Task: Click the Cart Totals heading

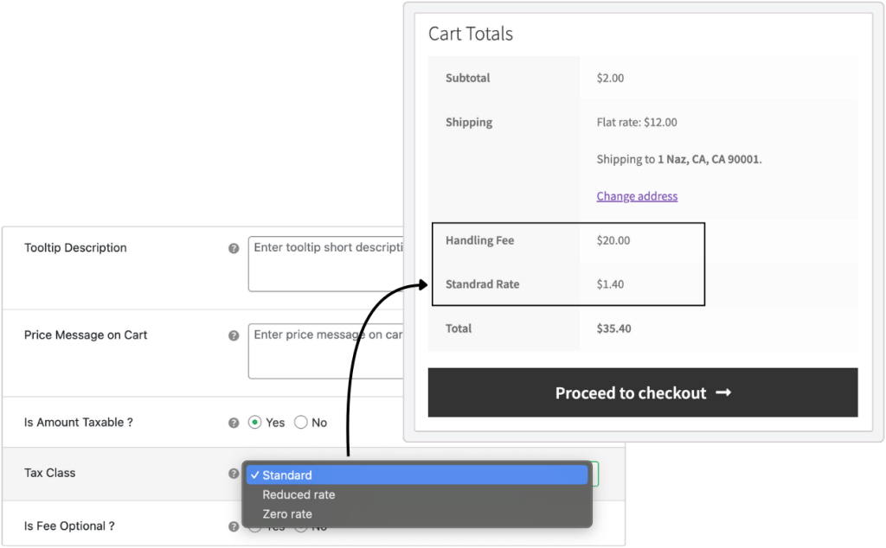Action: point(471,35)
